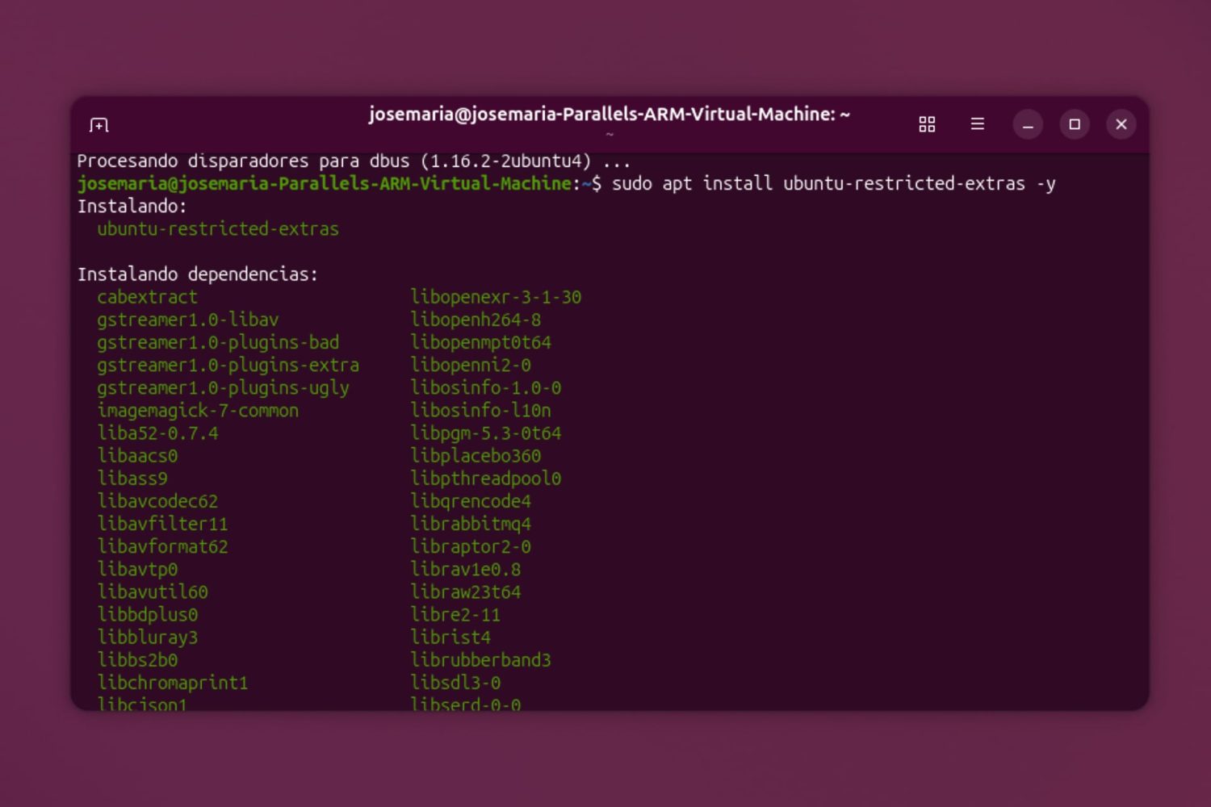Click the 'cabextract' package entry
1211x807 pixels.
coord(147,297)
